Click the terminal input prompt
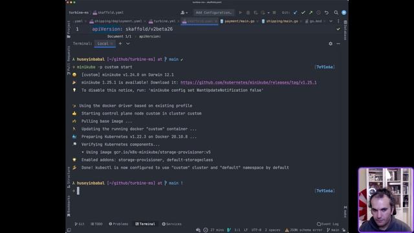414x233 pixels. [x=78, y=191]
